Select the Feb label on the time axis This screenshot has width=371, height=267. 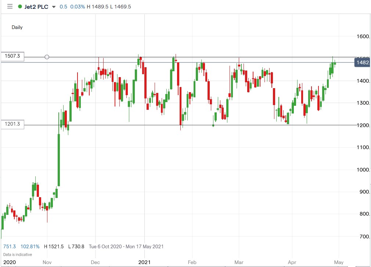pyautogui.click(x=192, y=263)
